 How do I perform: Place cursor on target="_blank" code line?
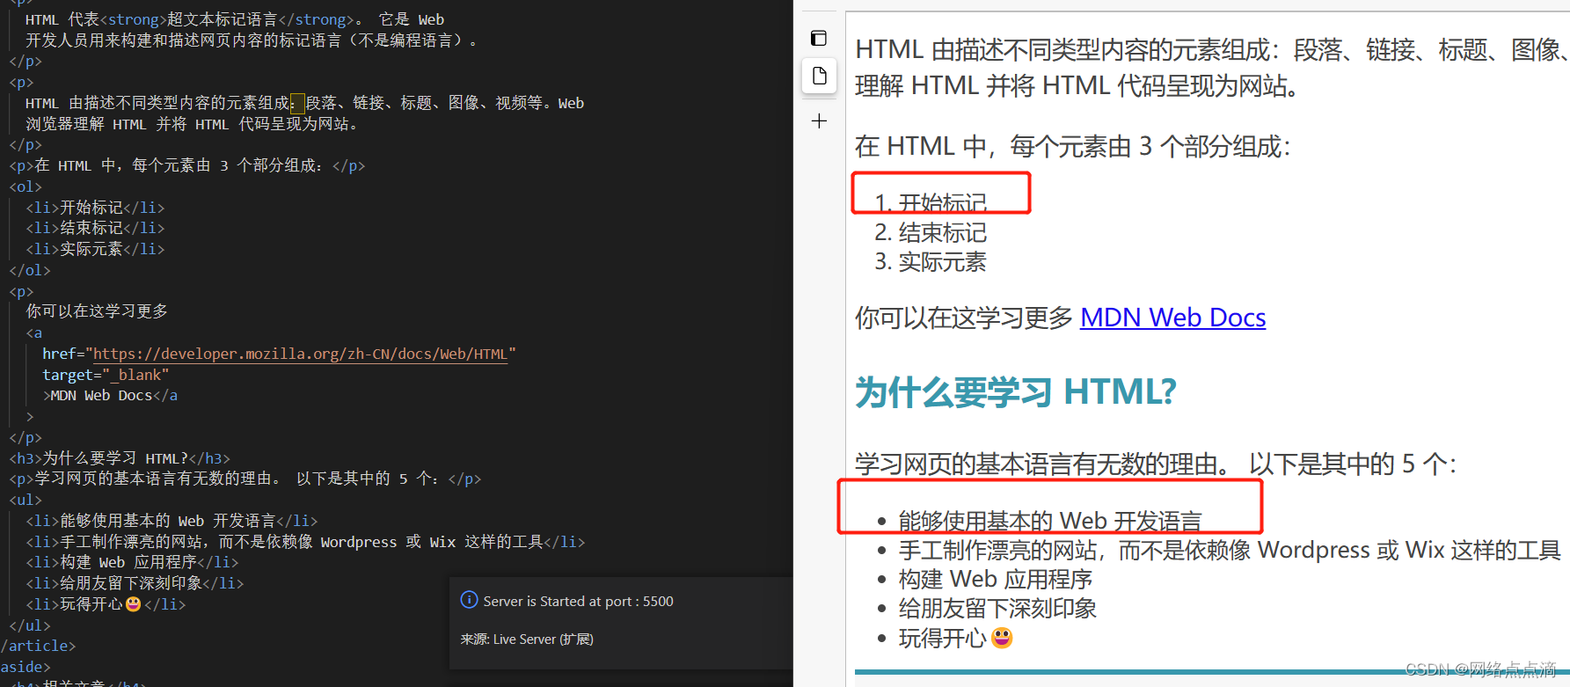(106, 375)
